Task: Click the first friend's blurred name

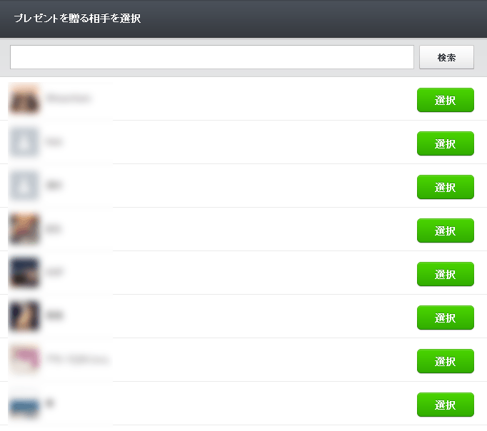Action: (69, 98)
